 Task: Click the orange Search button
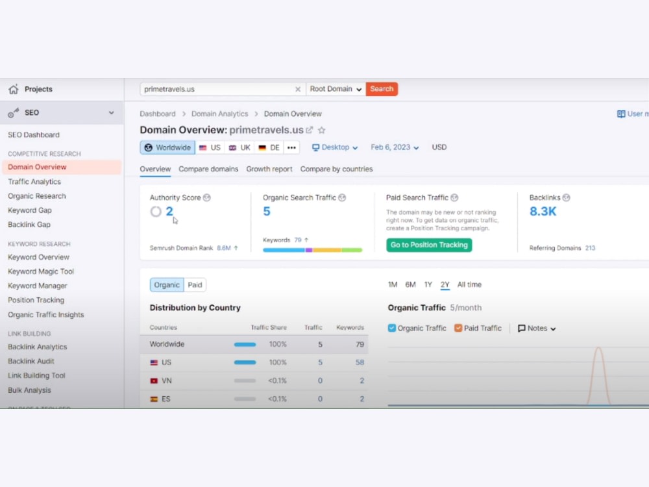(382, 89)
